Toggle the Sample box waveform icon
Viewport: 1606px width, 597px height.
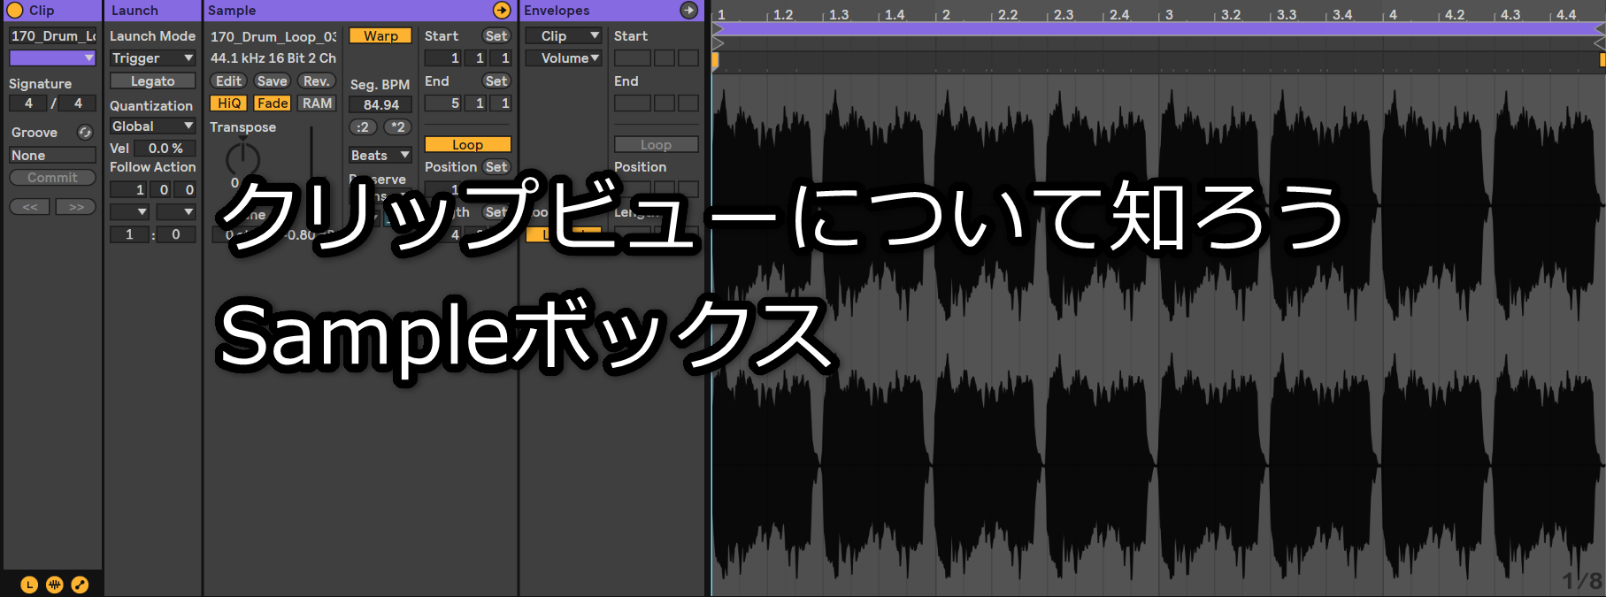tap(55, 585)
